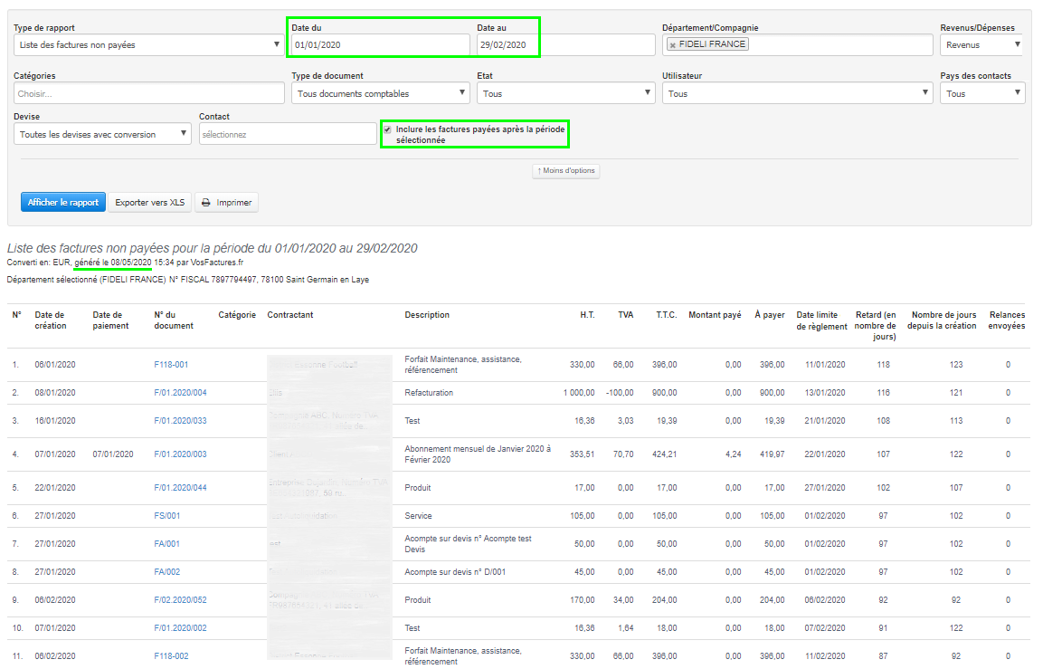The width and height of the screenshot is (1043, 669).
Task: Open the Etat dropdown
Action: click(x=565, y=93)
